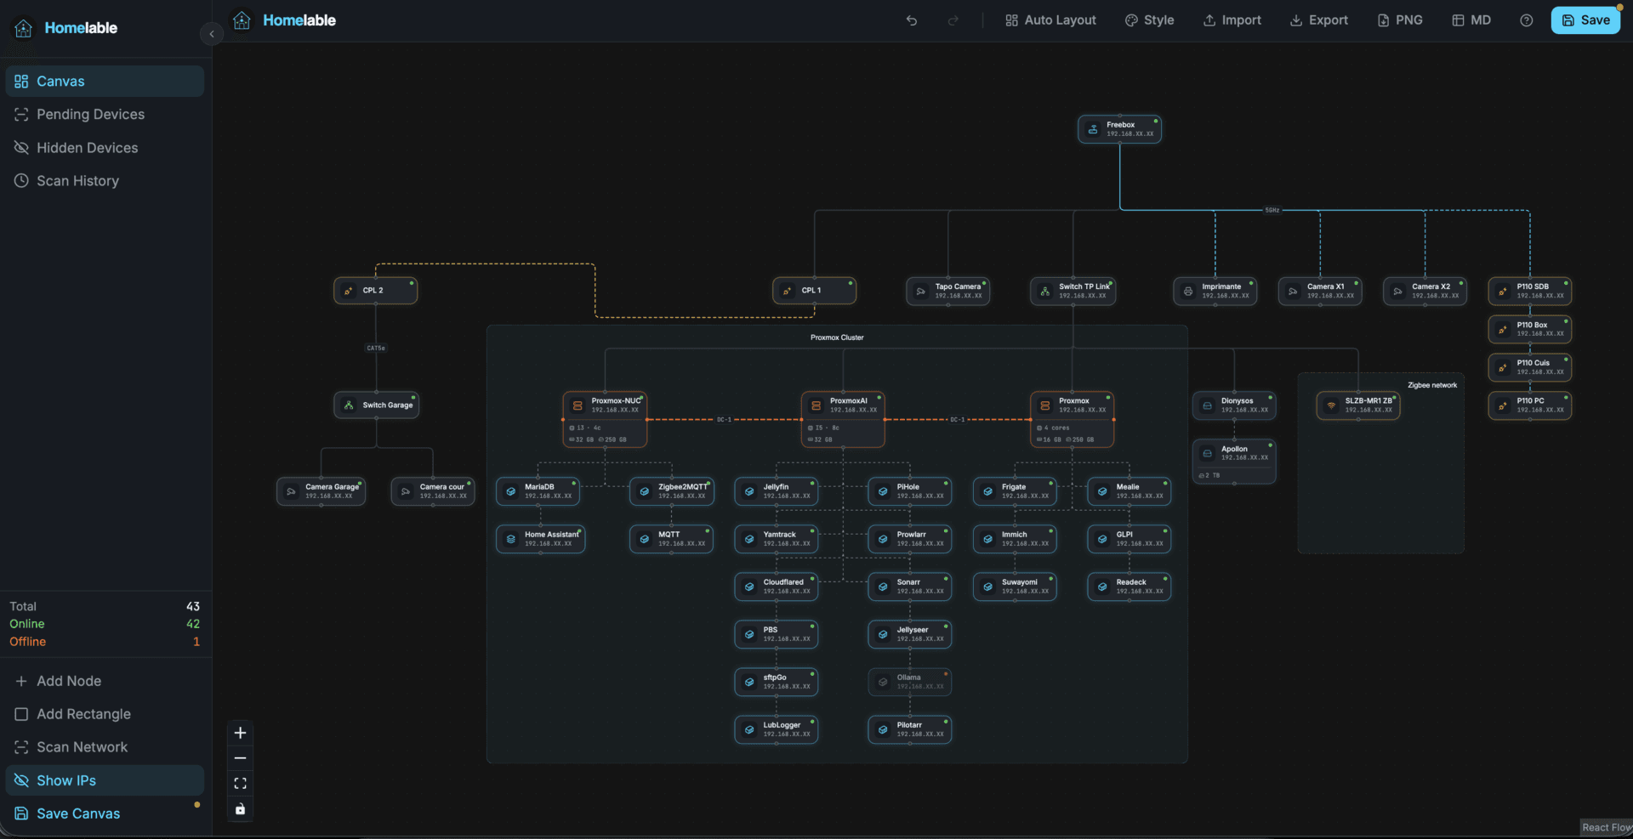Start a Scan Network
1633x839 pixels.
[82, 746]
